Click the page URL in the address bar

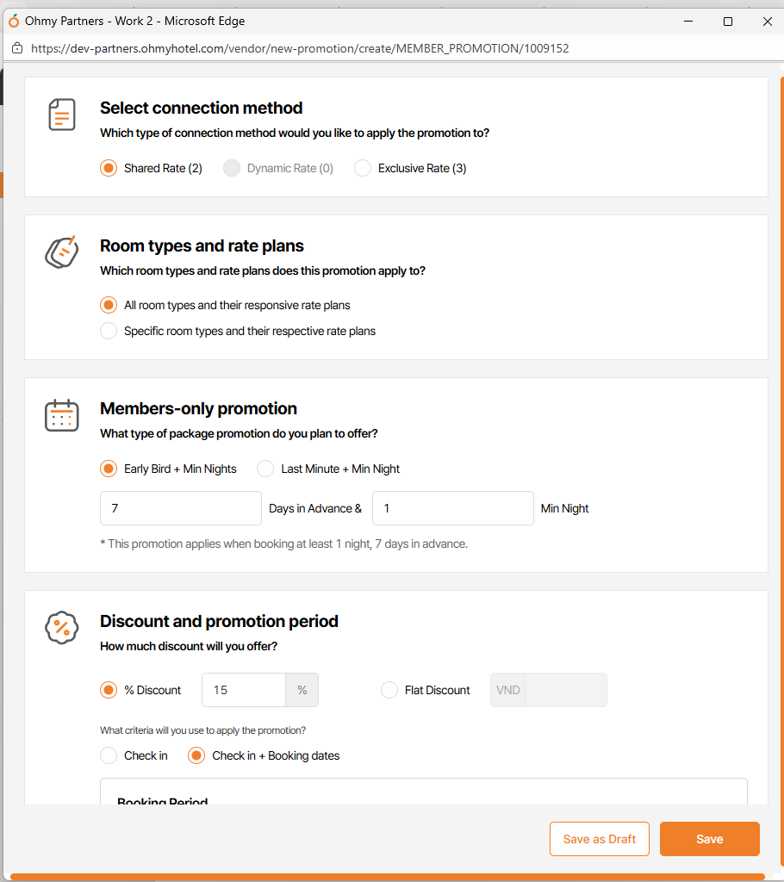300,48
